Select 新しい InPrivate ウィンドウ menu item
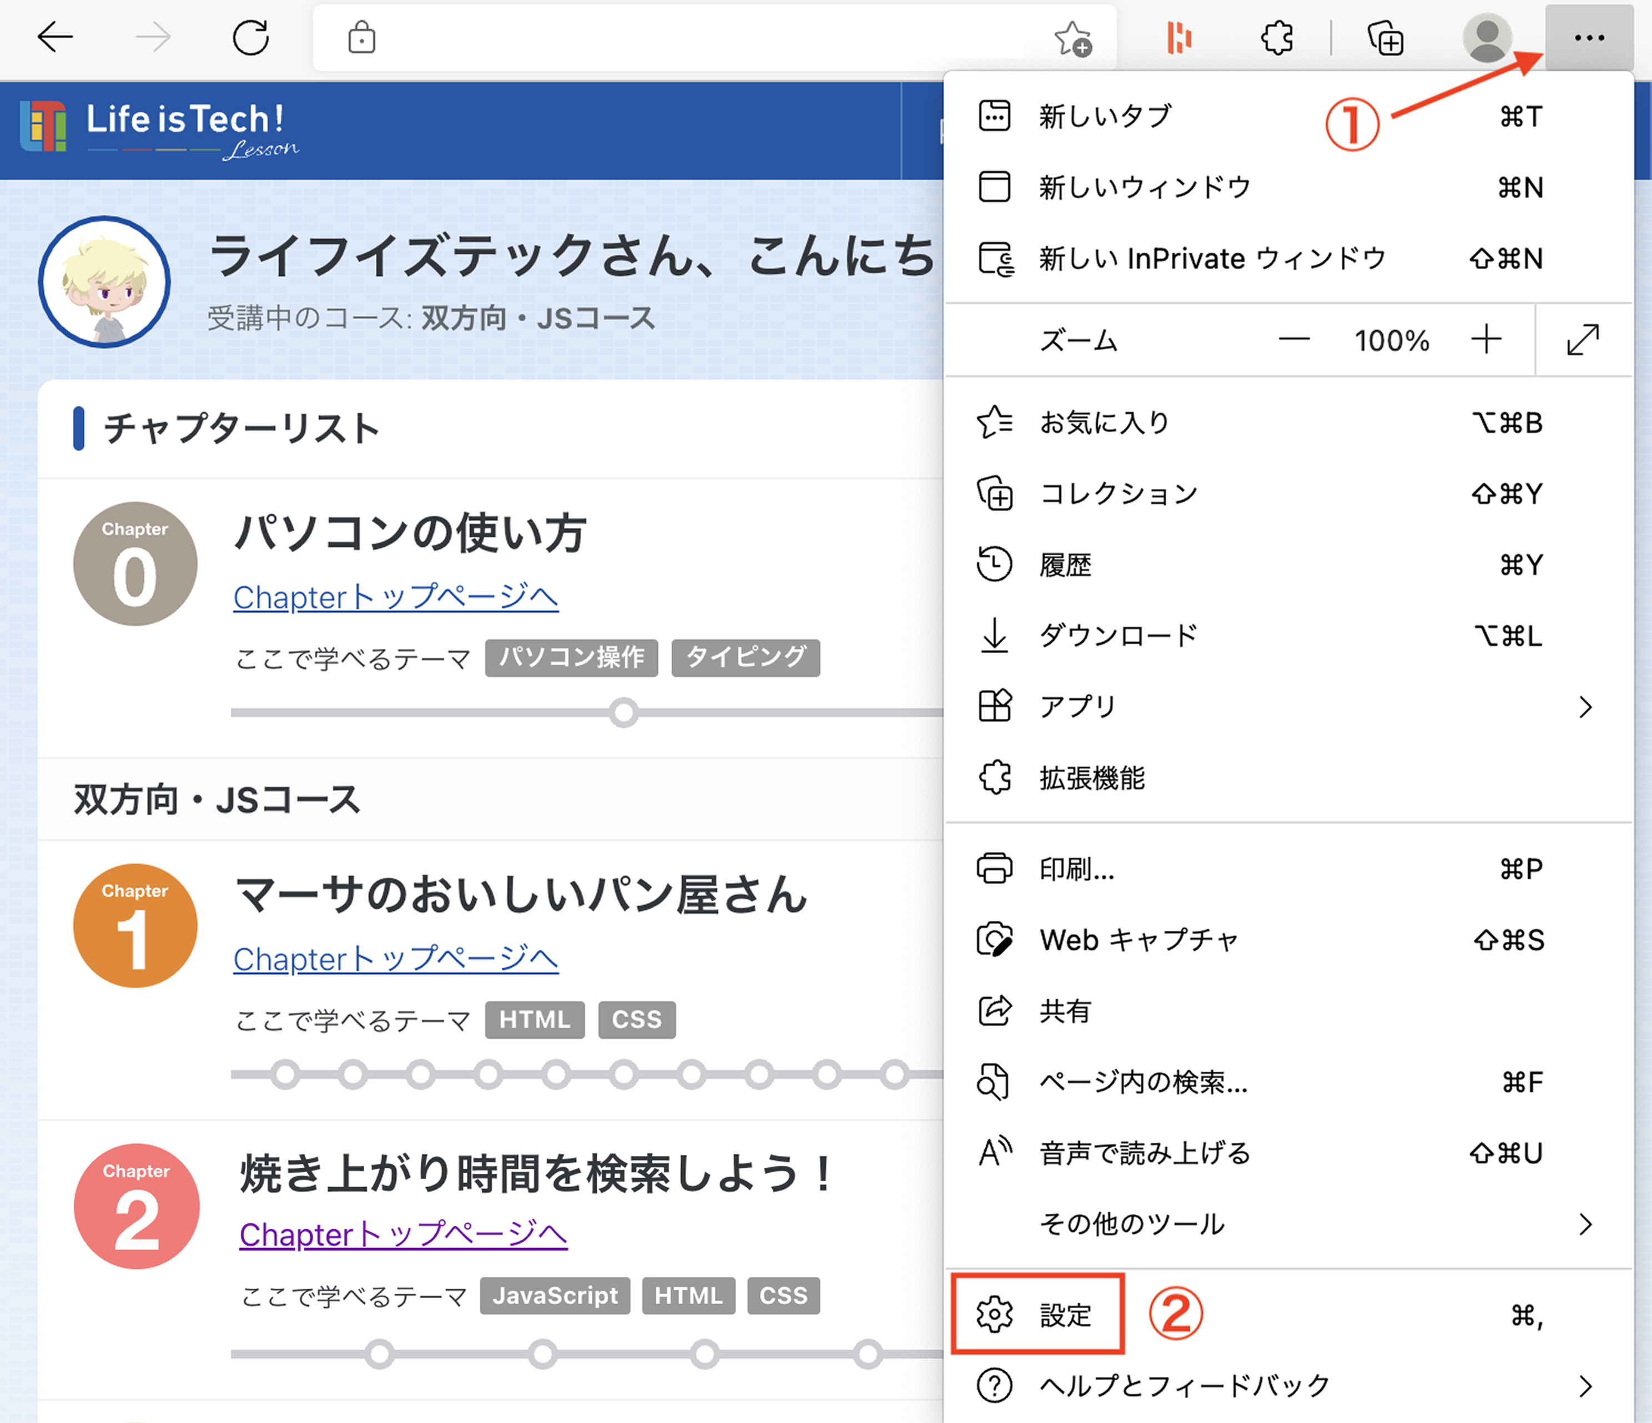Viewport: 1652px width, 1423px height. (1211, 258)
